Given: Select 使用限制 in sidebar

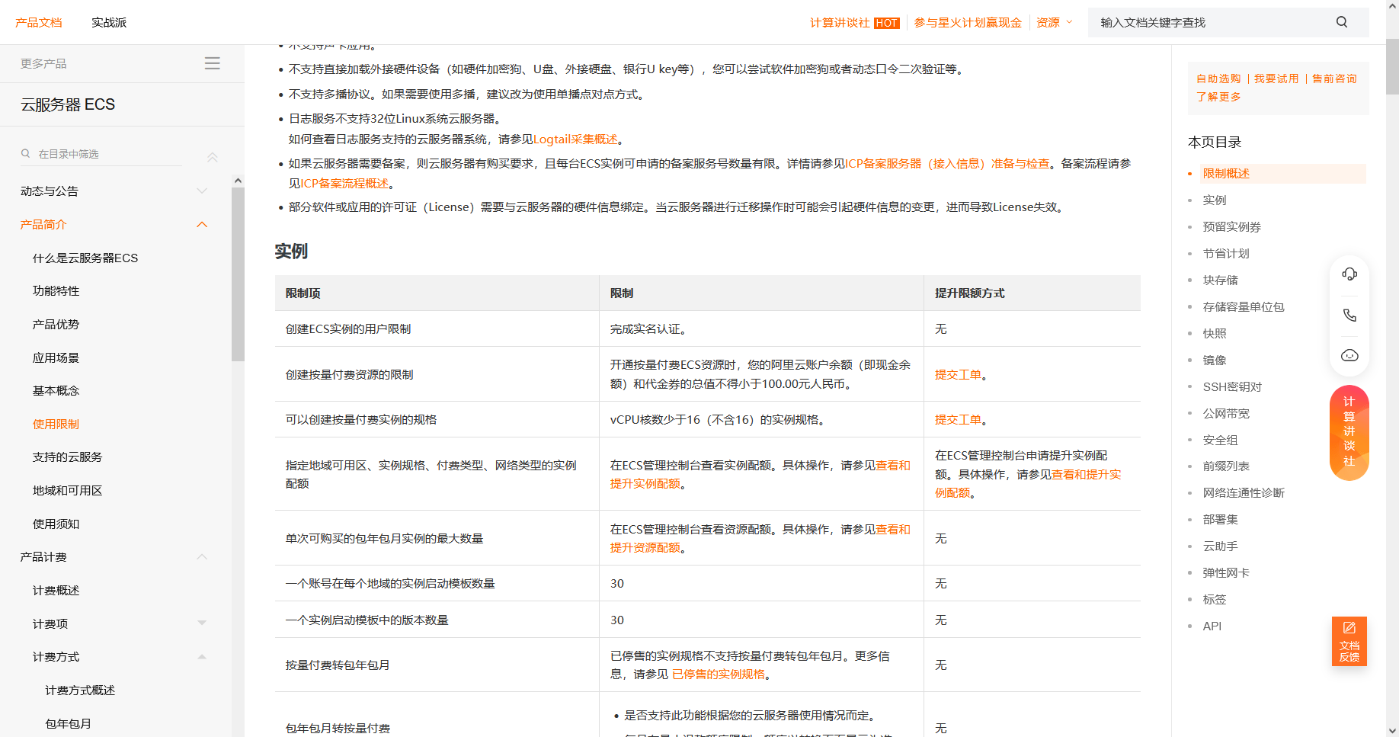Looking at the screenshot, I should pyautogui.click(x=56, y=424).
